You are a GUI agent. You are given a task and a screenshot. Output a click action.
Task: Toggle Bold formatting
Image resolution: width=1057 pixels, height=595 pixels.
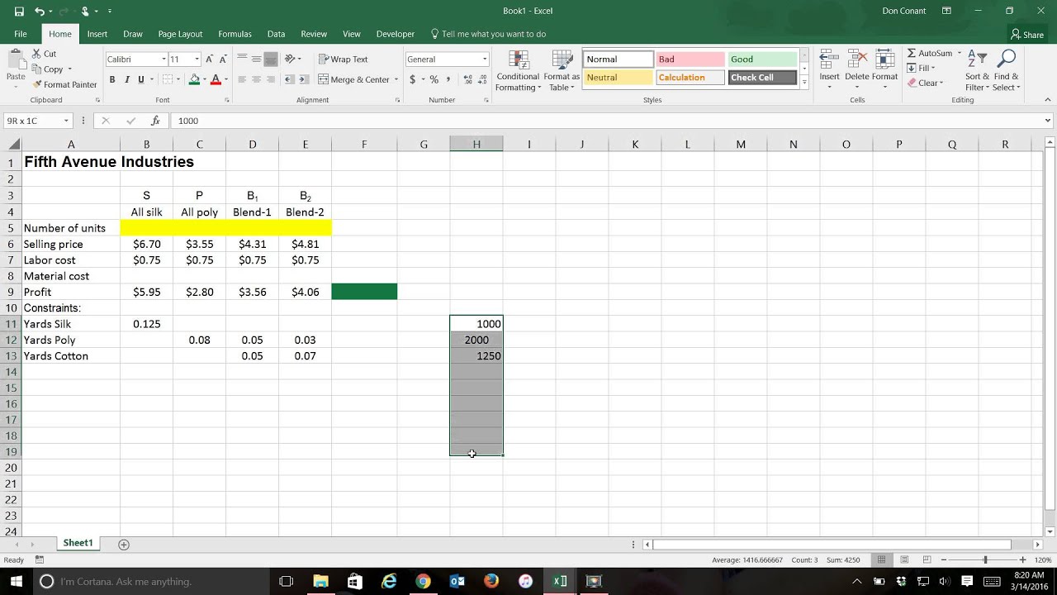pyautogui.click(x=112, y=79)
